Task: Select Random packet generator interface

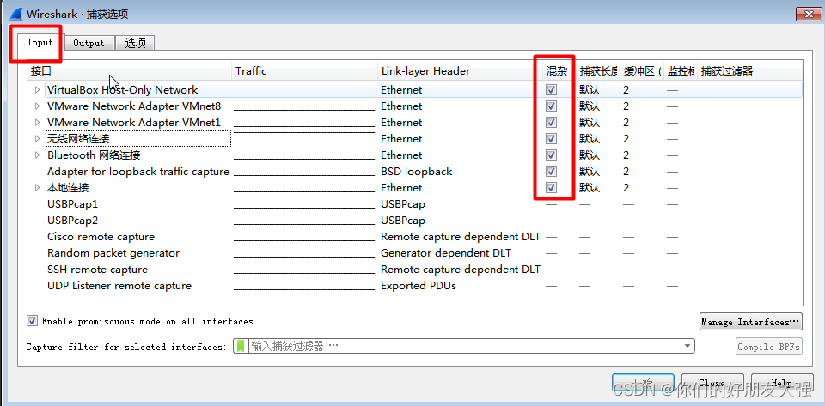Action: coord(414,252)
